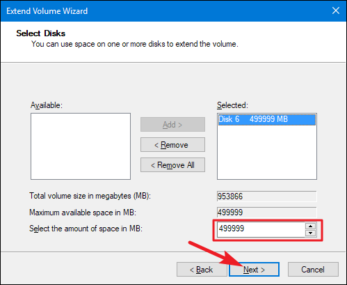The height and width of the screenshot is (285, 347).
Task: Click the empty Available disks list box
Action: click(81, 146)
